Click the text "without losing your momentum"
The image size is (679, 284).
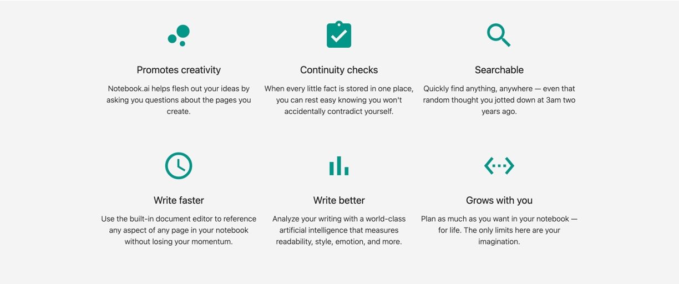(179, 242)
